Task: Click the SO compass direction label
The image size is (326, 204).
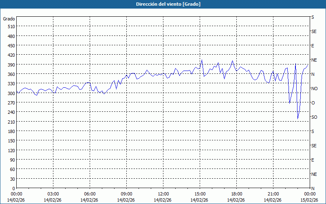Action: [x=314, y=117]
